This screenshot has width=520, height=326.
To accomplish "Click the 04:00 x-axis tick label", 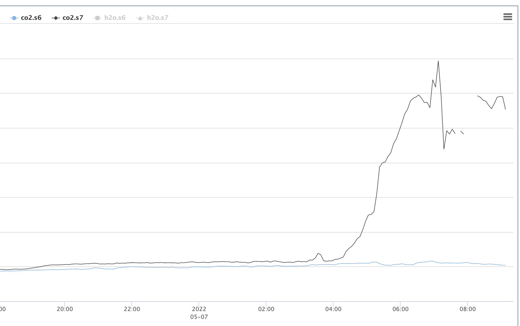I will [333, 309].
